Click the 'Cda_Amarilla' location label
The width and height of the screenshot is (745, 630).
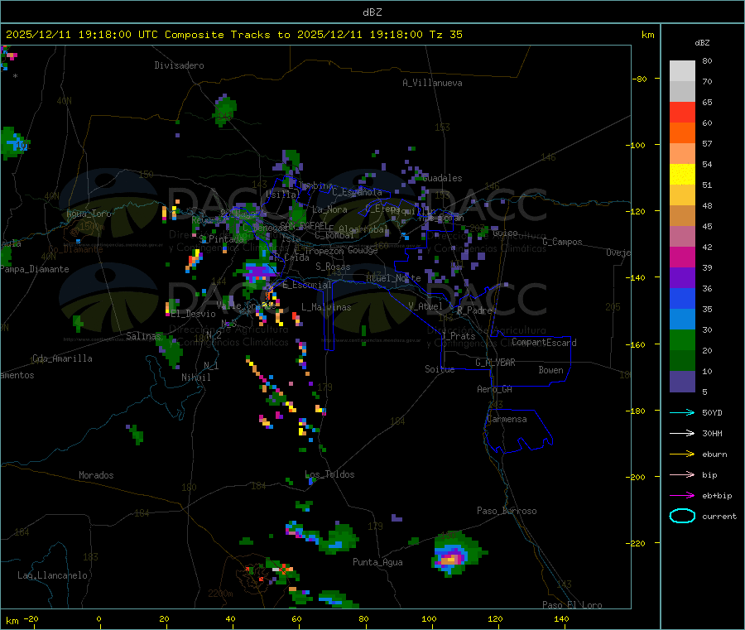coord(63,358)
